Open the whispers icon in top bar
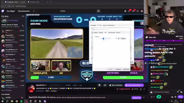184x103 pixels. coord(133,11)
